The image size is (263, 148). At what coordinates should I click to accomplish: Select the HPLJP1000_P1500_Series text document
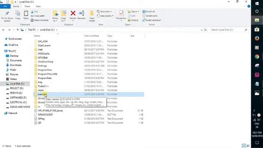pos(50,111)
